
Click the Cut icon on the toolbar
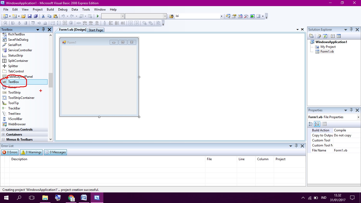pos(43,16)
